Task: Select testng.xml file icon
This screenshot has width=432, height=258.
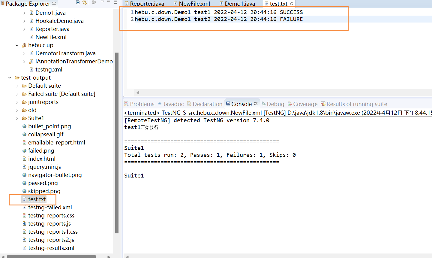Action: pos(31,70)
